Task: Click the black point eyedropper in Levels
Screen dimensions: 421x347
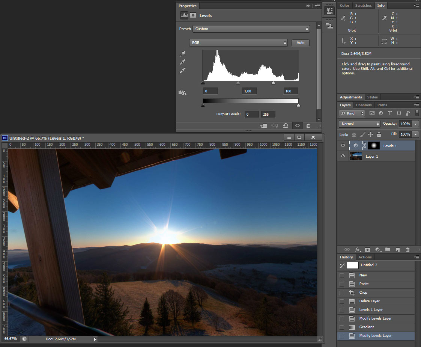Action: [x=183, y=54]
